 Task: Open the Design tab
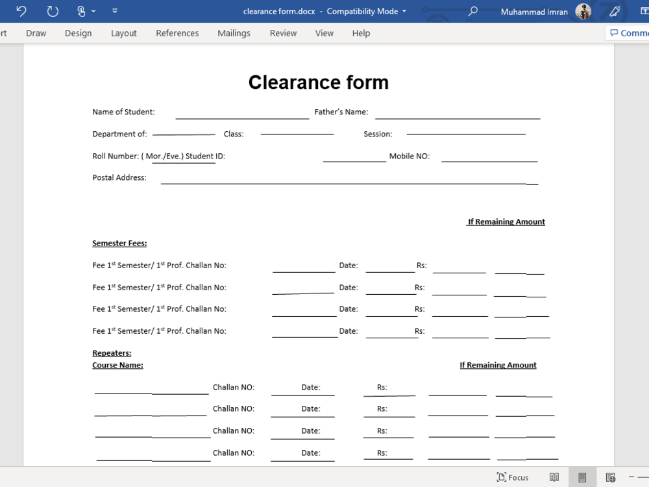click(79, 33)
